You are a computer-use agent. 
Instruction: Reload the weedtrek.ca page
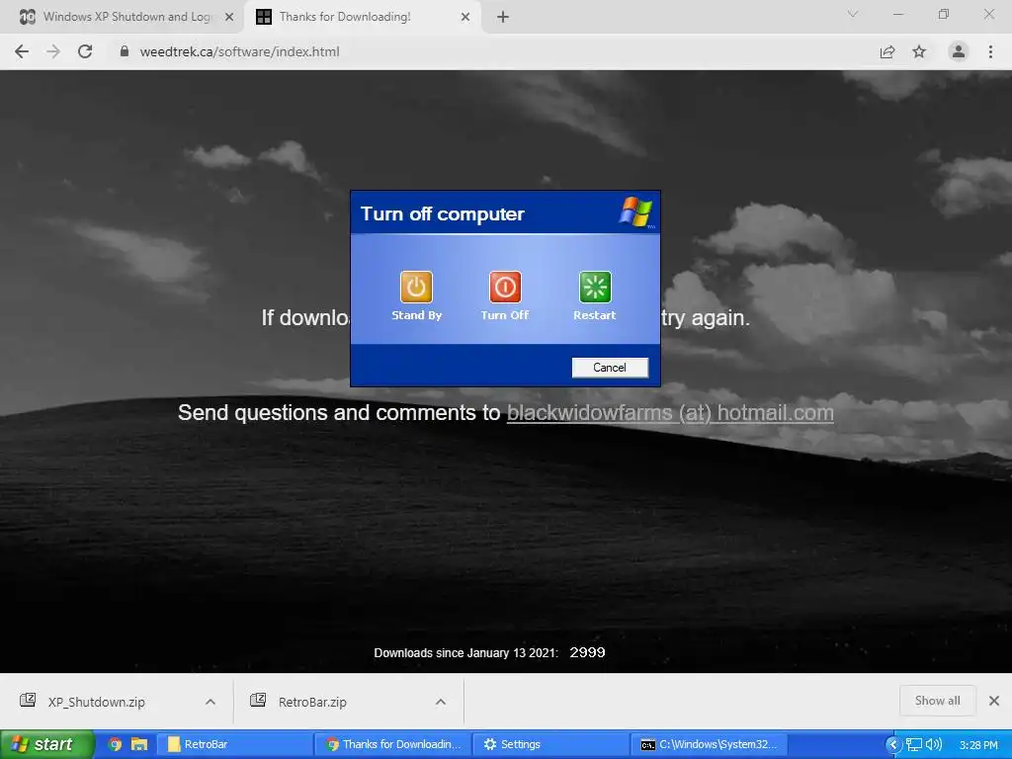coord(85,51)
